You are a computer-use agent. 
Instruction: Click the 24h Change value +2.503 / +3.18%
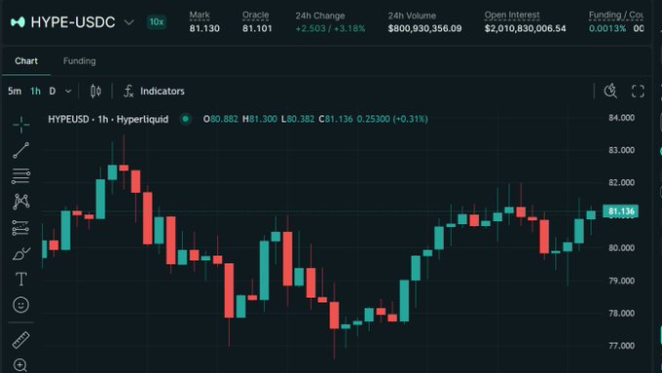(330, 28)
